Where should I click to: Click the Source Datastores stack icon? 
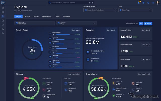point(88,52)
